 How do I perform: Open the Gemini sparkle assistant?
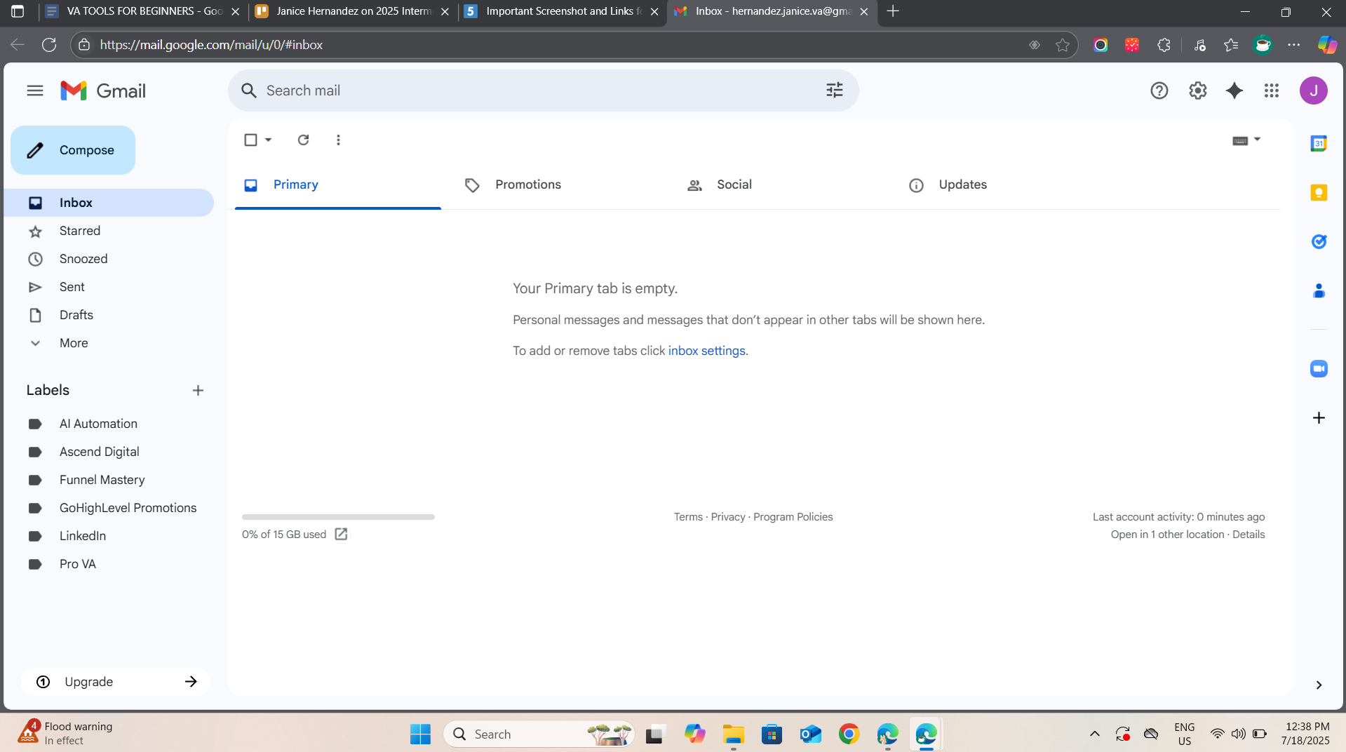[1234, 90]
